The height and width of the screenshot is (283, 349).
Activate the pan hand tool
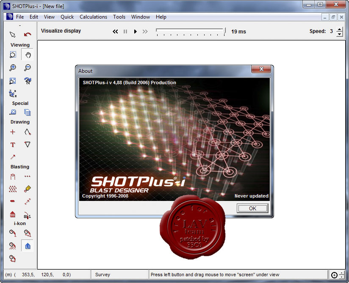(x=28, y=55)
